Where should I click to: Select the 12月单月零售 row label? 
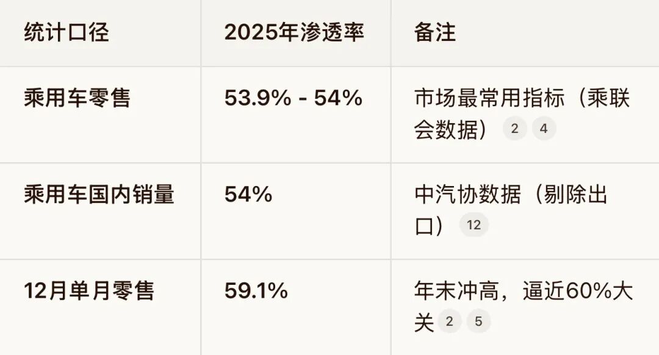pyautogui.click(x=89, y=291)
